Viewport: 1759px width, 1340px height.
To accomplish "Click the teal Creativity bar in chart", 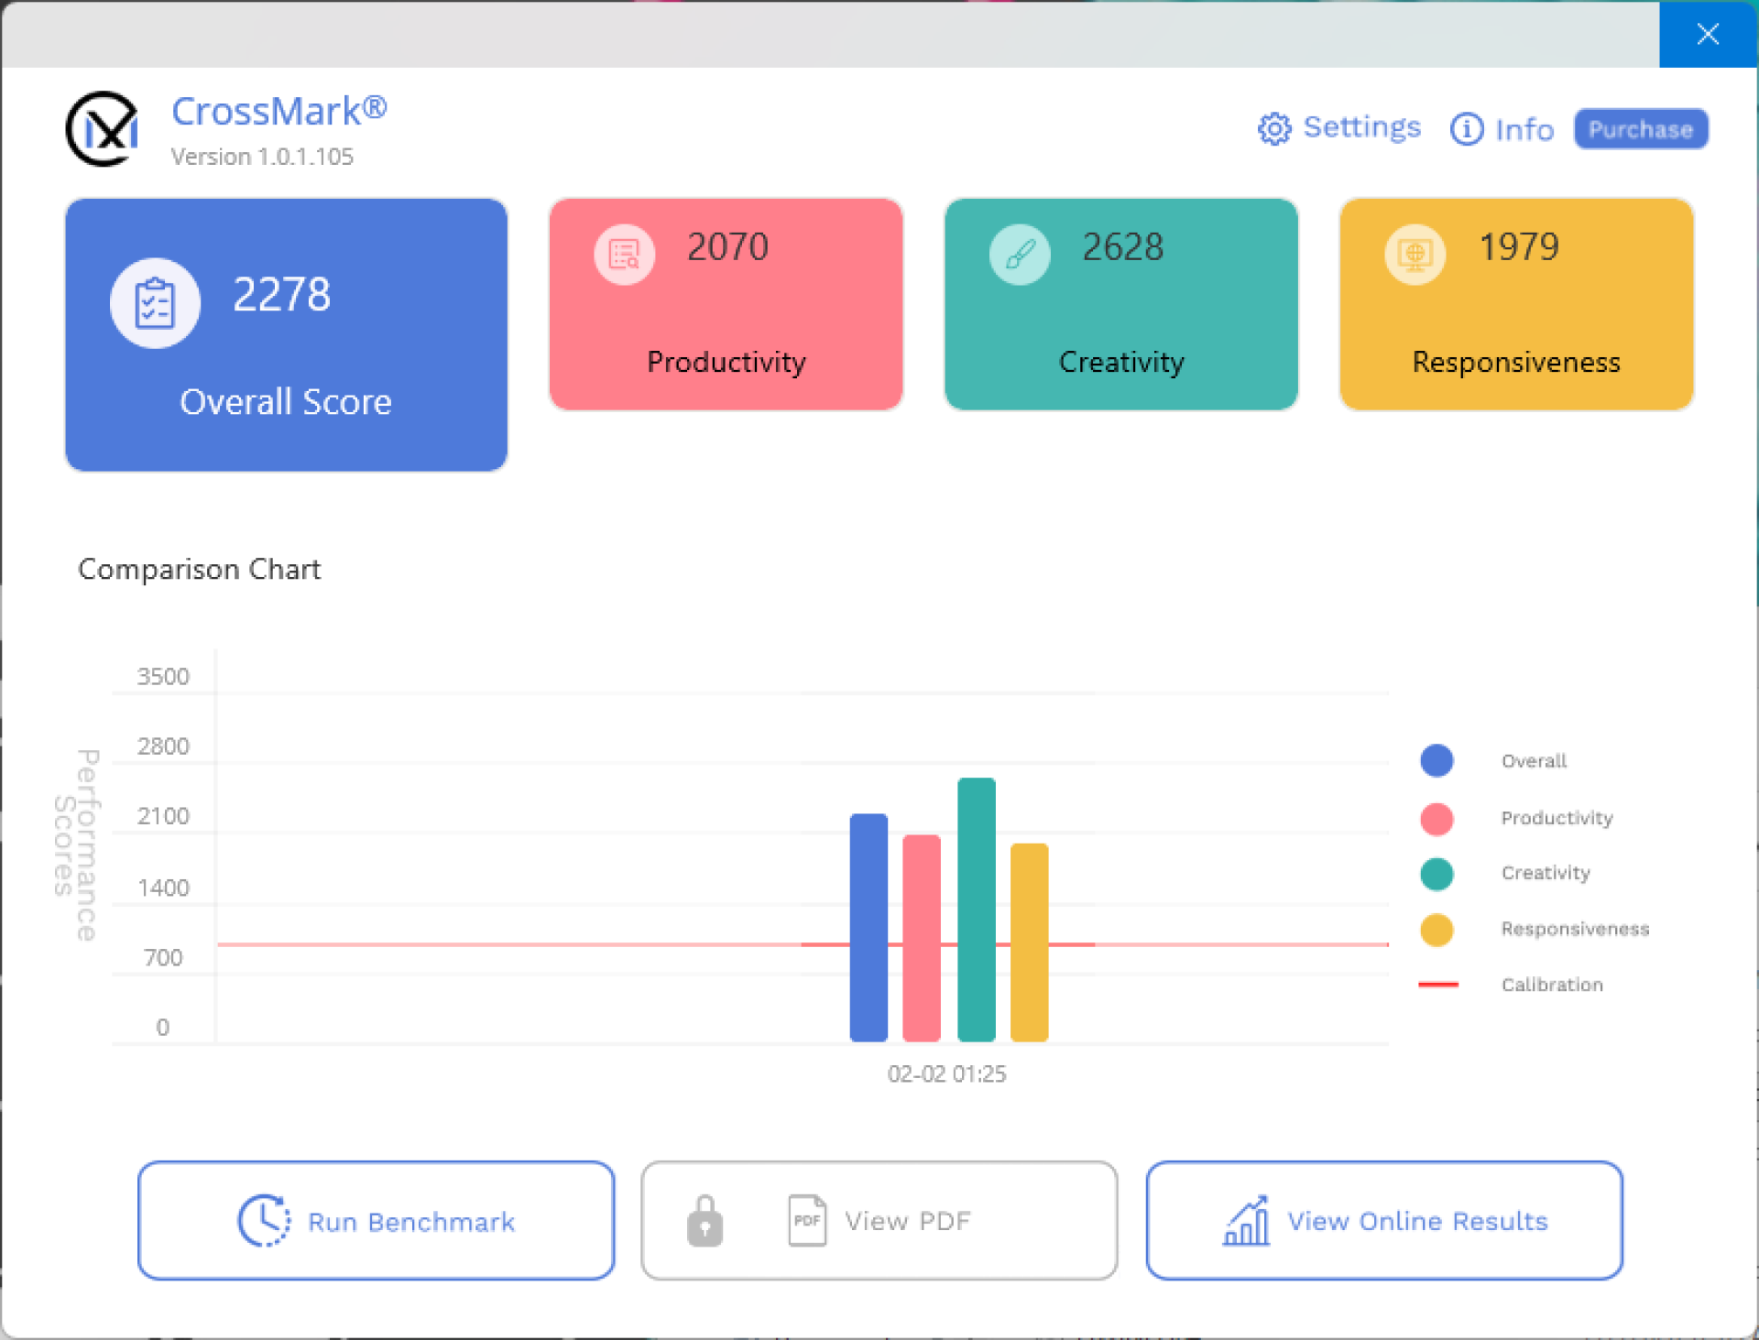I will tap(977, 909).
